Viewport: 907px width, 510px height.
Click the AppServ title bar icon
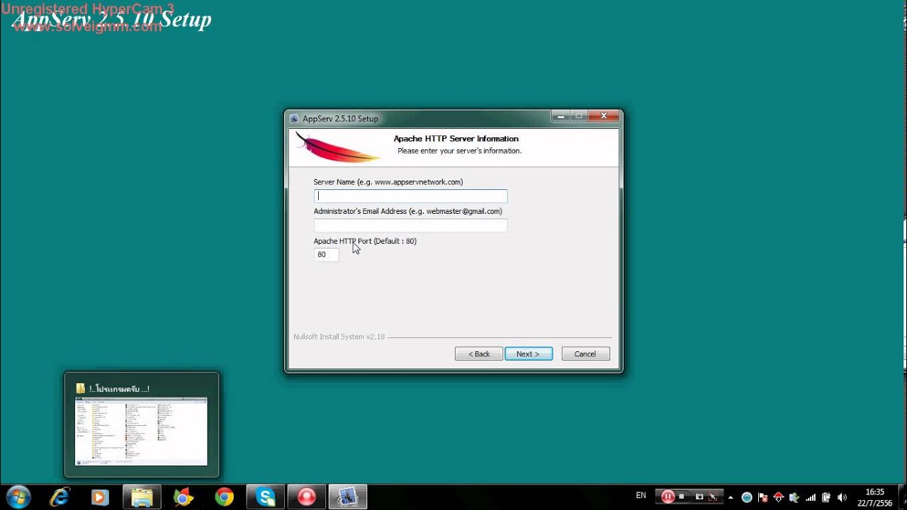(294, 118)
